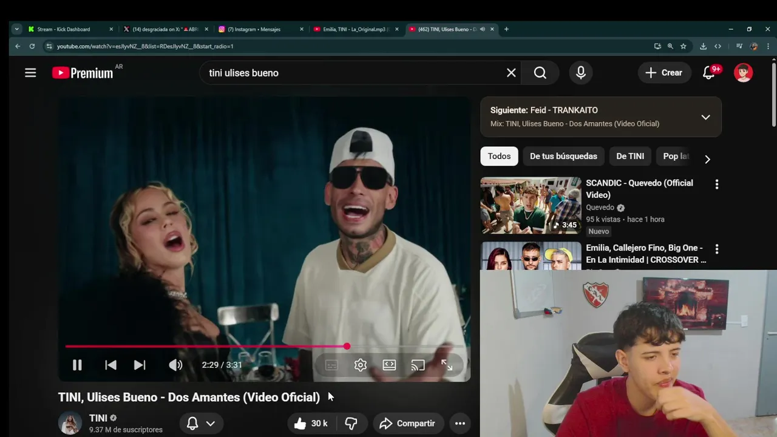Image resolution: width=777 pixels, height=437 pixels.
Task: Go back in browser history
Action: pyautogui.click(x=18, y=46)
